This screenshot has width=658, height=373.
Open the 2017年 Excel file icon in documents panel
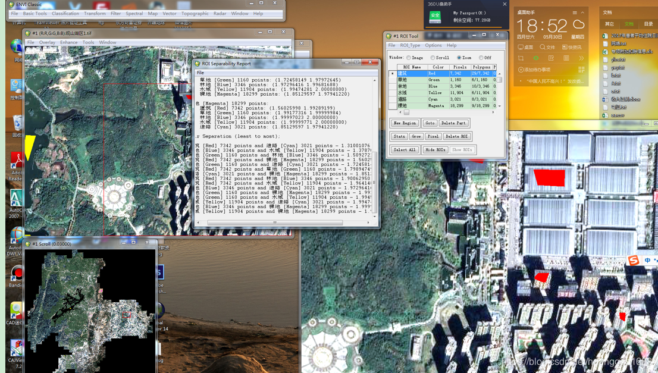click(x=605, y=36)
